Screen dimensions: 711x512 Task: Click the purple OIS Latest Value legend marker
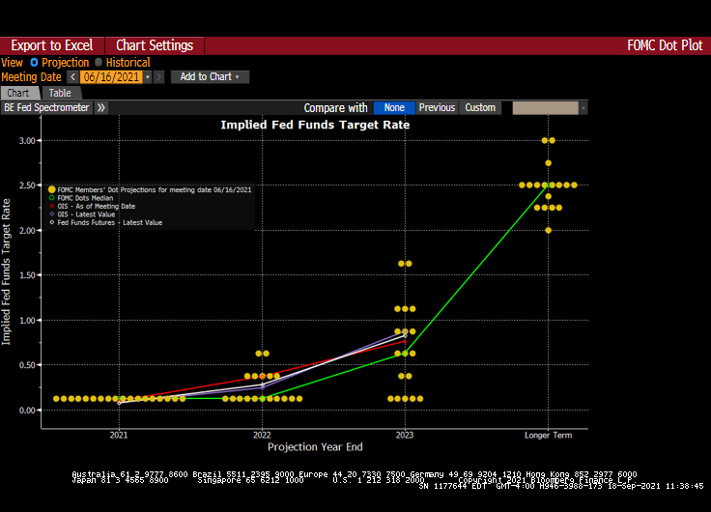(51, 214)
